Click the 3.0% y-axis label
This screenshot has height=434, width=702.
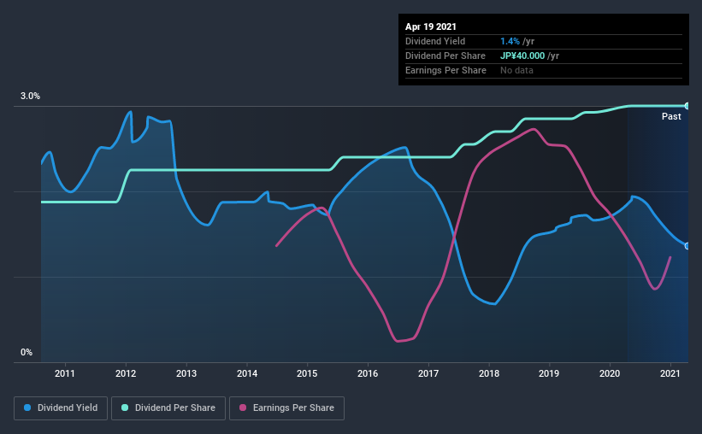coord(30,97)
